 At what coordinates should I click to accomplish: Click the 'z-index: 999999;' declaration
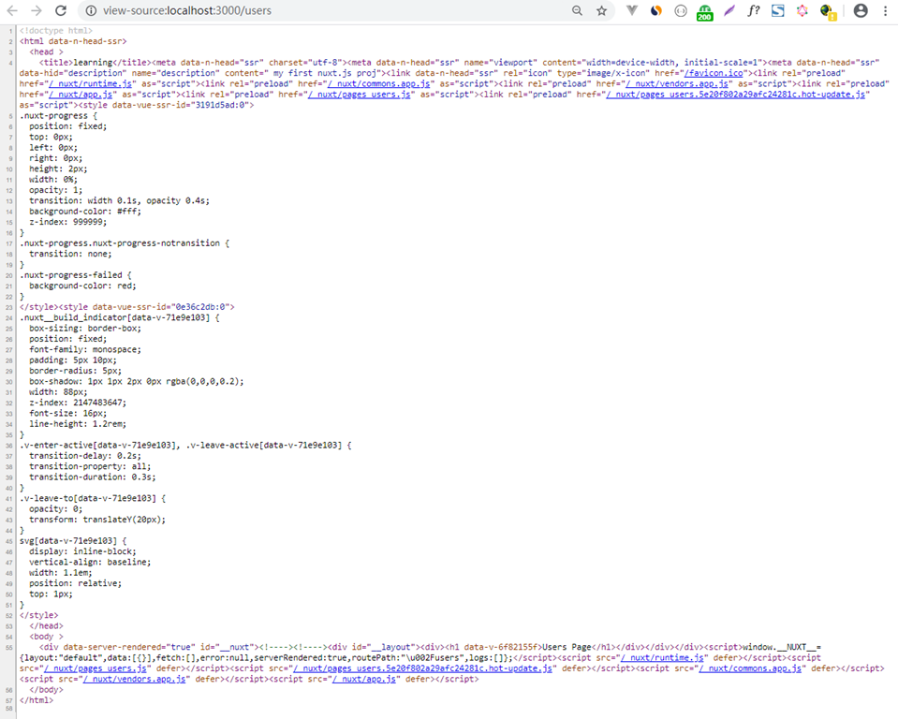click(x=67, y=222)
